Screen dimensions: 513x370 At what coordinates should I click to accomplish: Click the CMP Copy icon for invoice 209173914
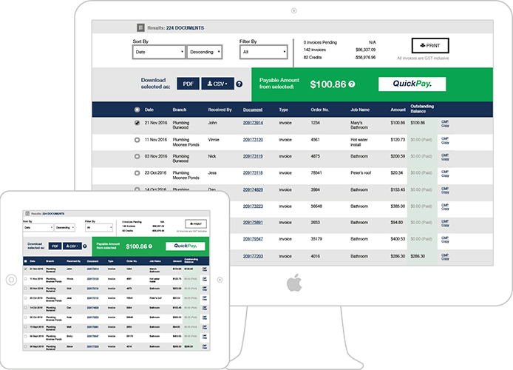tap(445, 124)
